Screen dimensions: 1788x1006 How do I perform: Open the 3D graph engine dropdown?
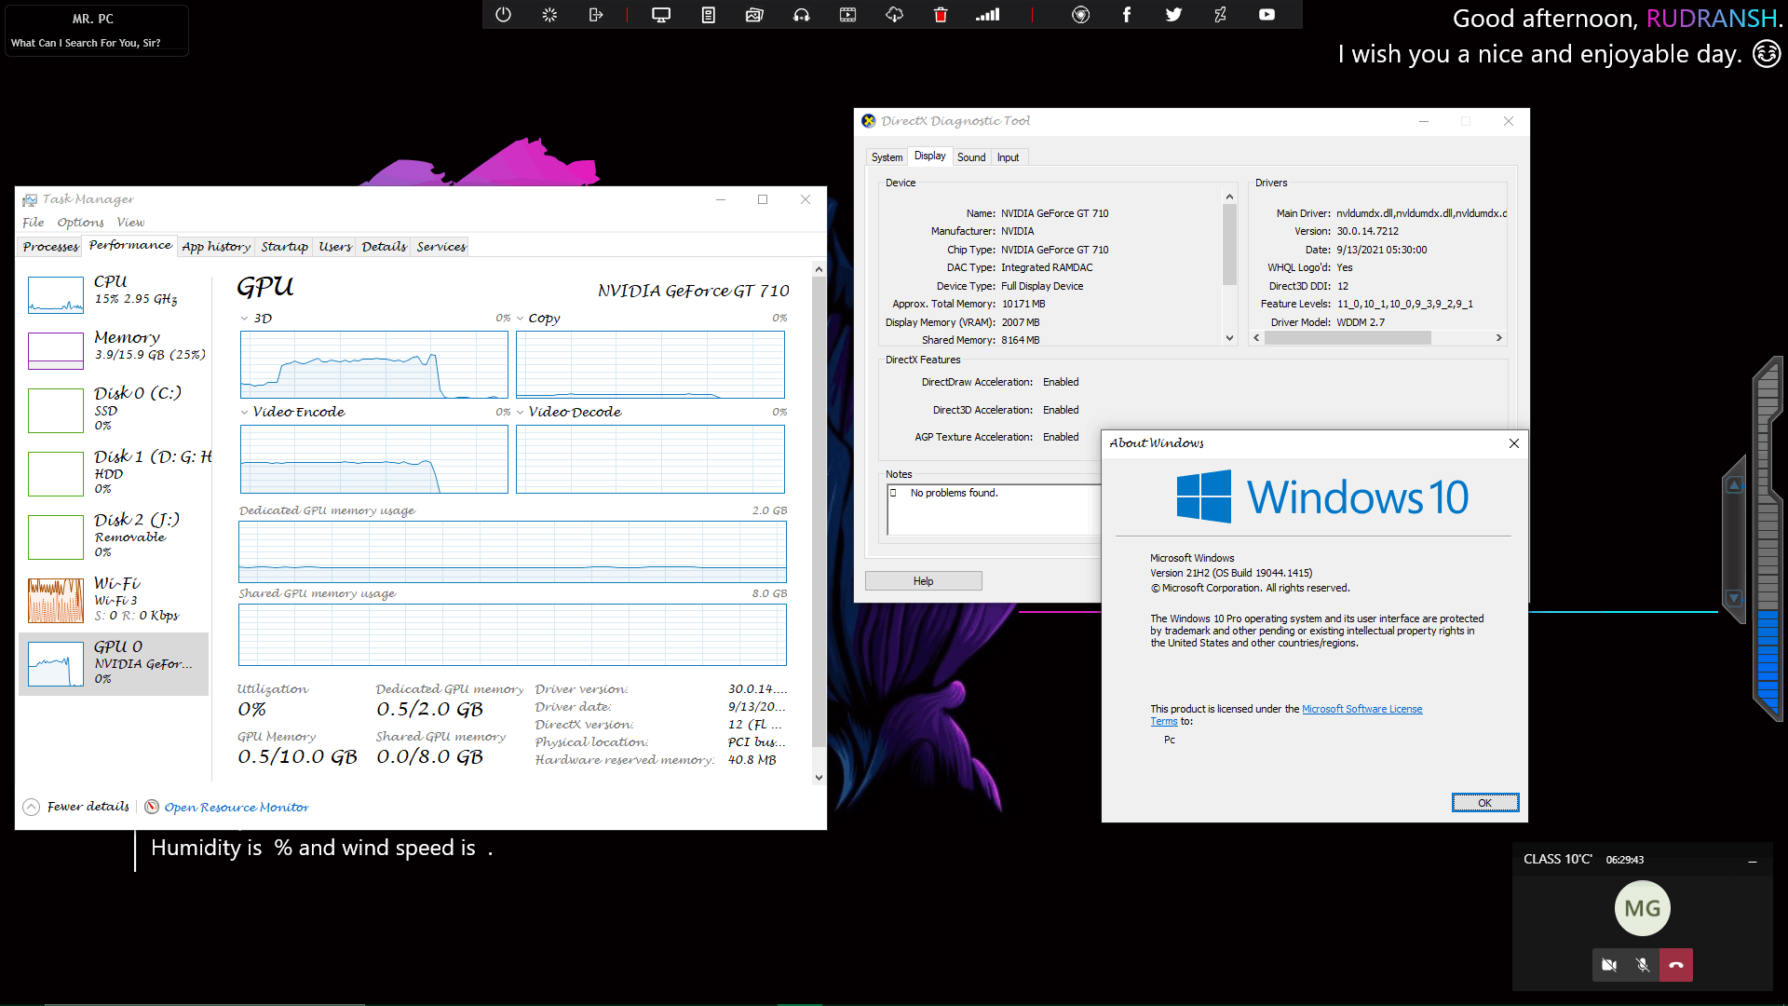(x=245, y=319)
